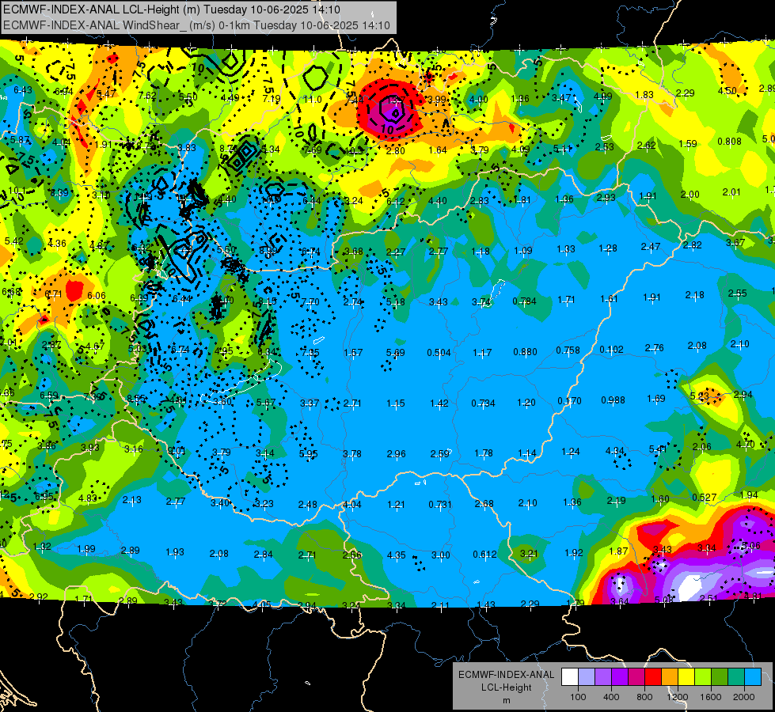Click the 0.612 wind shear value

click(x=484, y=555)
